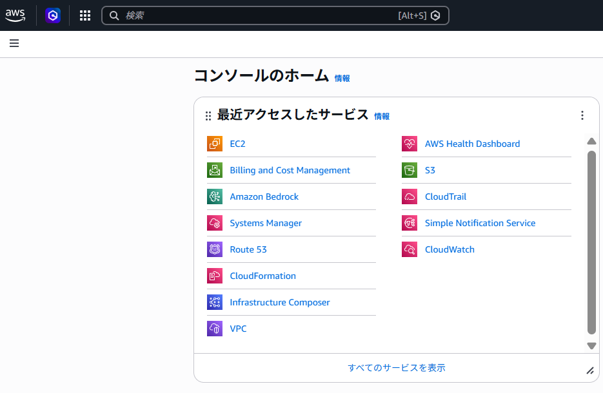Click the EC2 service icon
The width and height of the screenshot is (603, 393).
click(215, 144)
